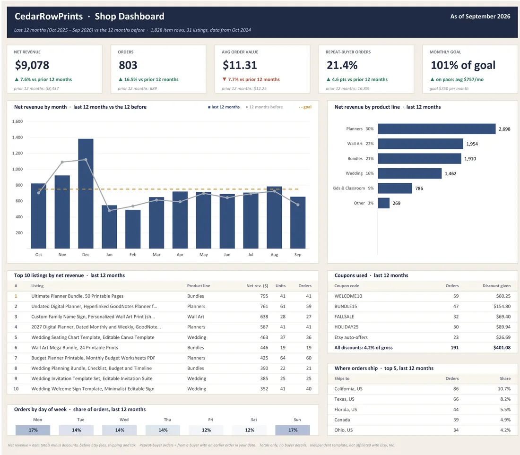Click the Avg Order Value $11.31
Image resolution: width=520 pixels, height=455 pixels.
(240, 65)
